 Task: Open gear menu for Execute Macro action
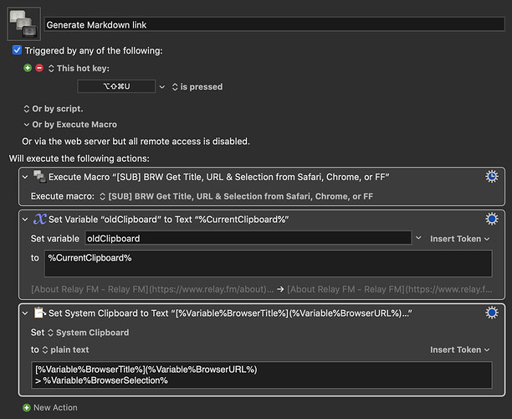coord(491,176)
